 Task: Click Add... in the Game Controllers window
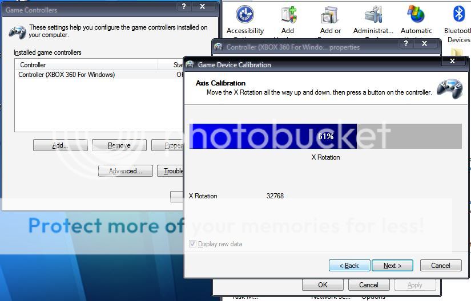point(61,145)
